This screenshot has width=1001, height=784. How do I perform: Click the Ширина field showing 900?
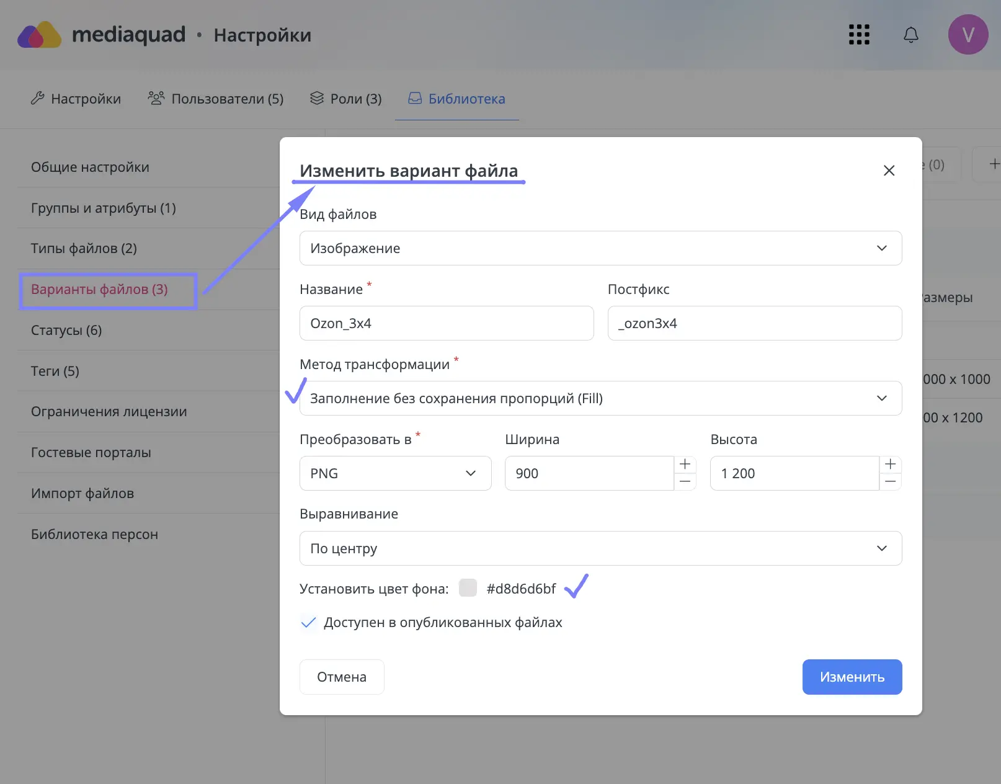589,473
